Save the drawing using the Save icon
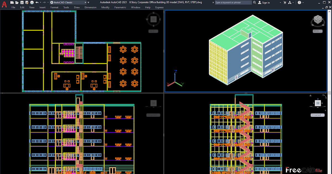The image size is (332, 174). tap(22, 2)
